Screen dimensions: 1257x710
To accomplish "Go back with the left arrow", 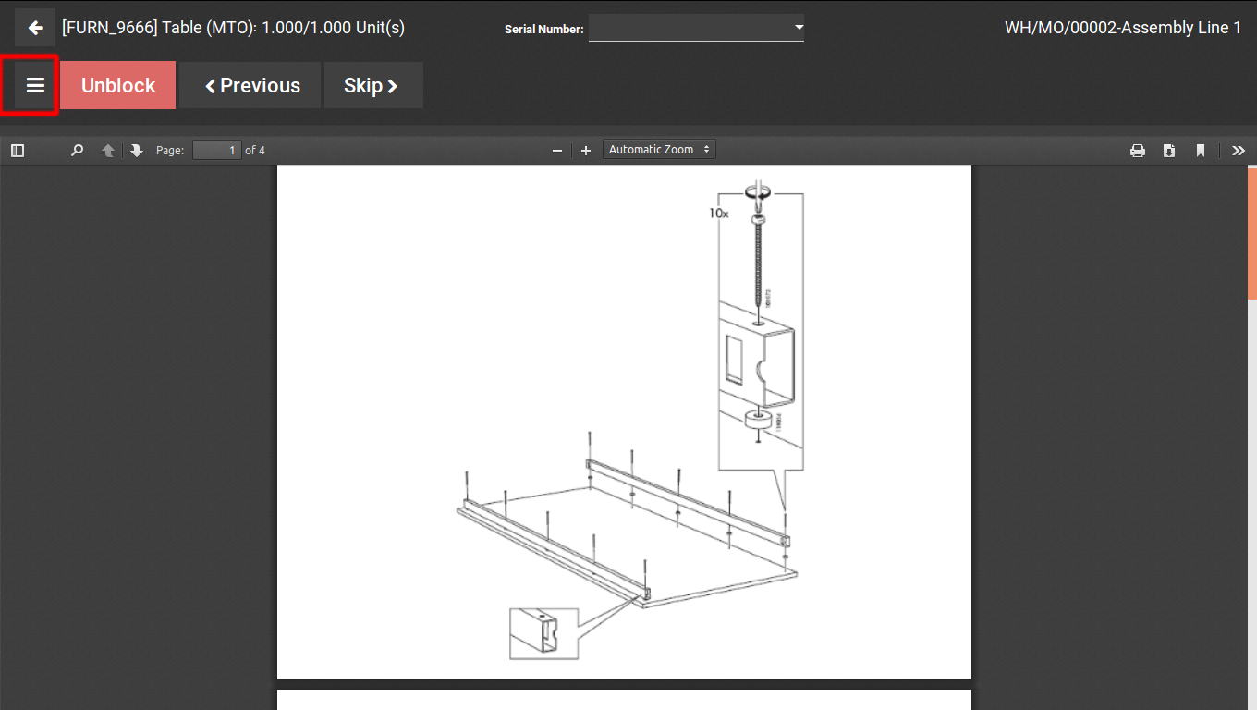I will (x=35, y=28).
